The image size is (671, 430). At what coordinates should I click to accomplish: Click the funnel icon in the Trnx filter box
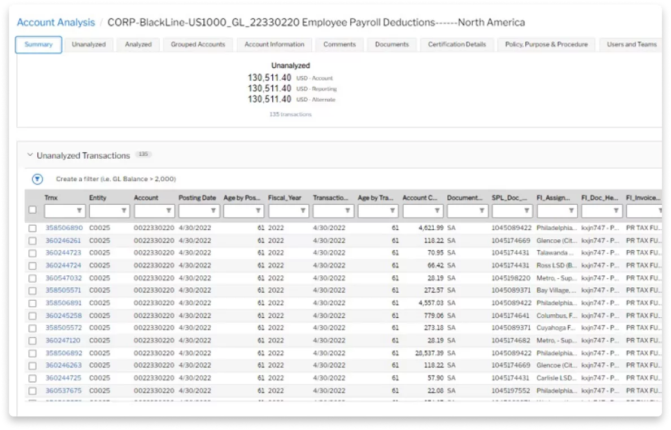point(79,210)
